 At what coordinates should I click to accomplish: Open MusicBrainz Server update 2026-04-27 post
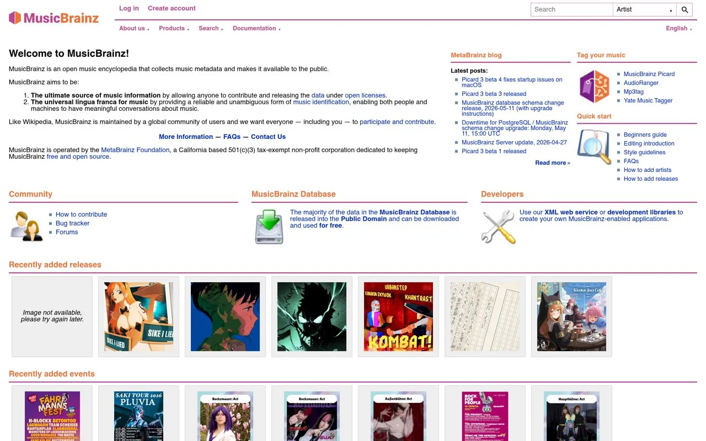[514, 142]
